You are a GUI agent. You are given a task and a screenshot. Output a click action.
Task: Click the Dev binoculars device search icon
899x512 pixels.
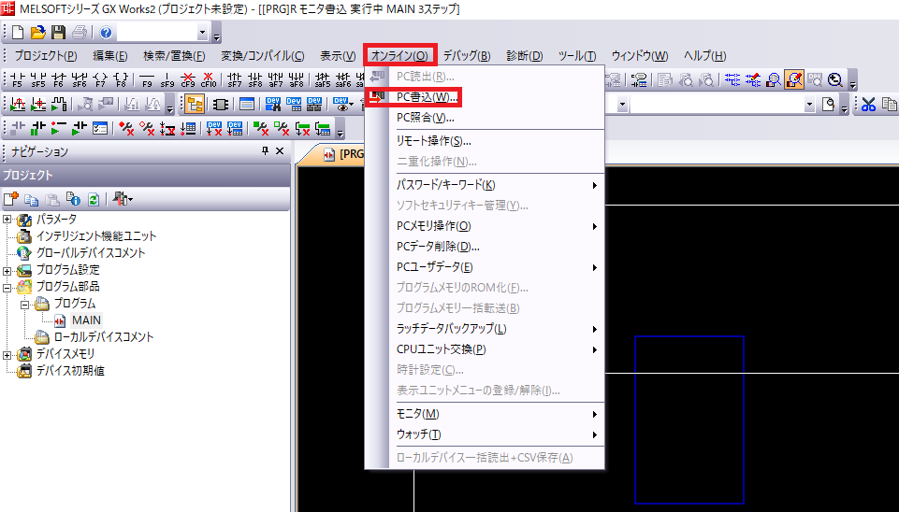[273, 105]
